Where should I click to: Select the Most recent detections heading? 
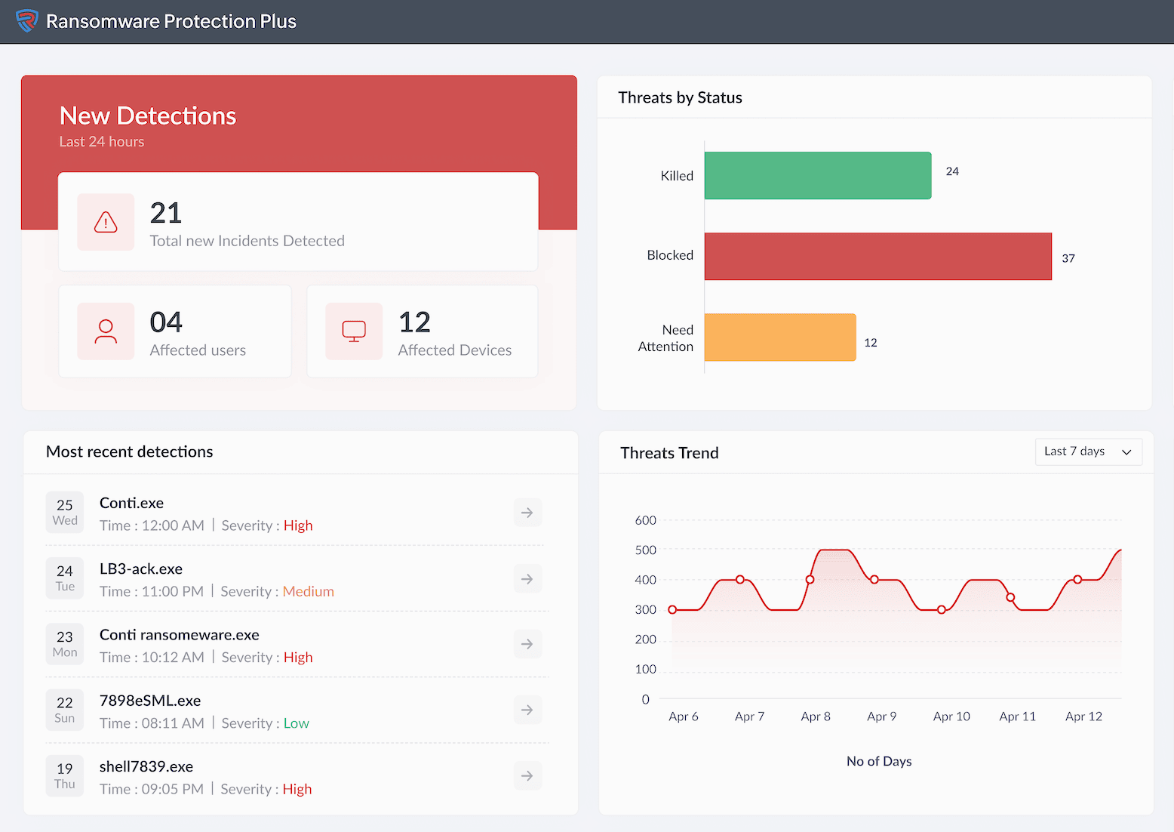[129, 451]
